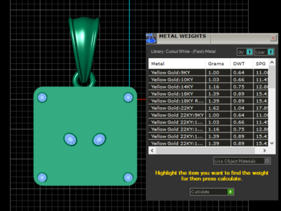The height and width of the screenshot is (211, 281).
Task: Select the Yellow Gold 22KY:9KY row
Action: 208,115
